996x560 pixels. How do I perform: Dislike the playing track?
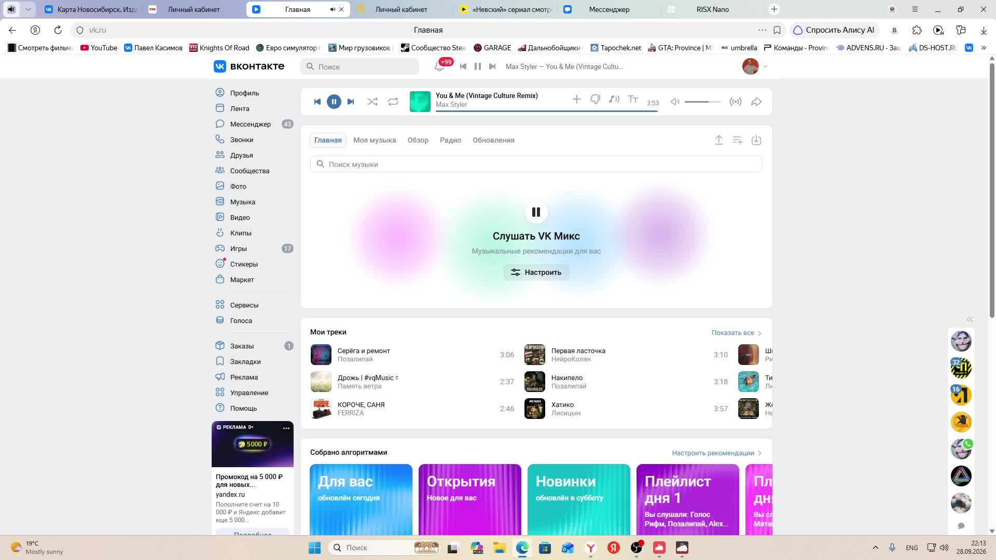pyautogui.click(x=595, y=99)
